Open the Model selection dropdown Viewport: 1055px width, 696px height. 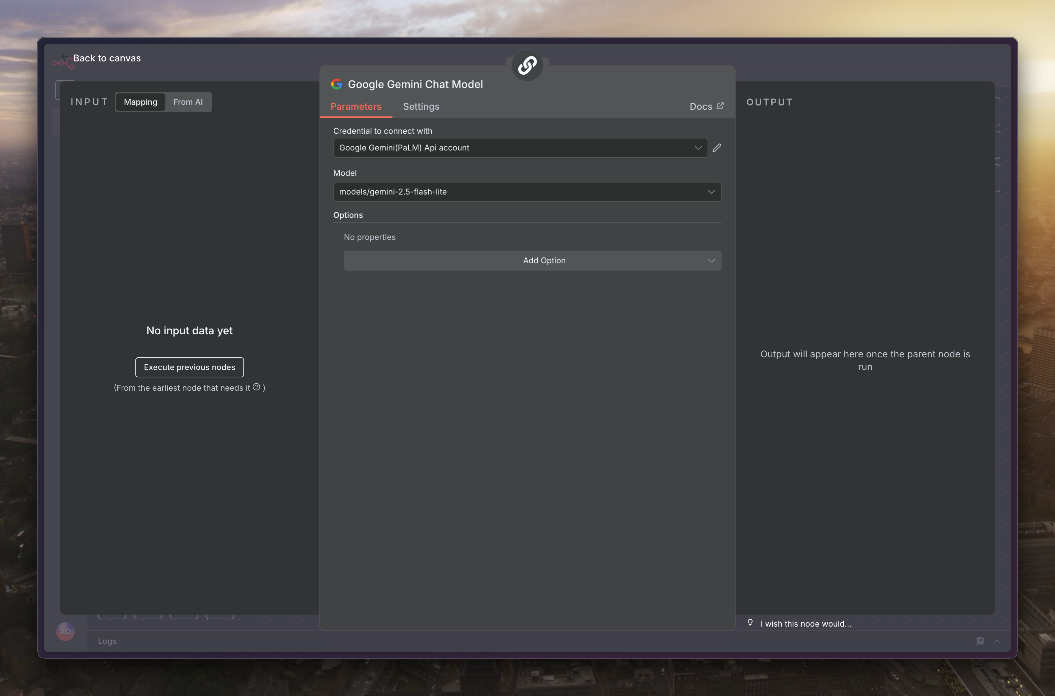[x=526, y=192]
